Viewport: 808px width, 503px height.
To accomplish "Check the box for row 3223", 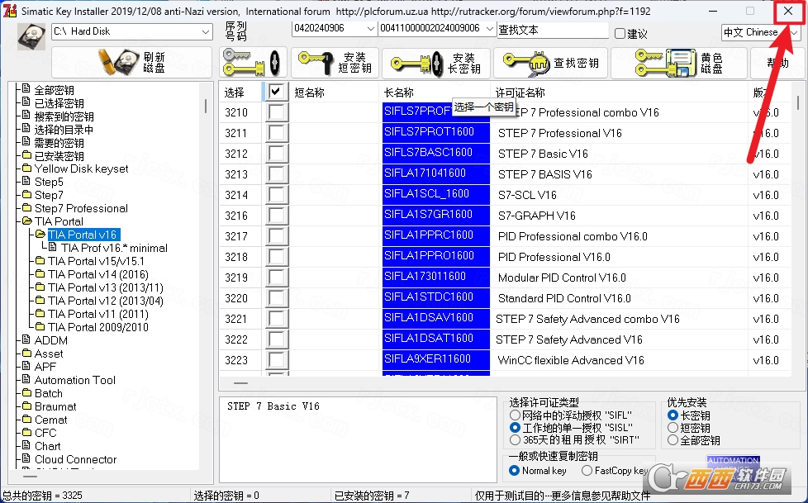I will pos(276,360).
